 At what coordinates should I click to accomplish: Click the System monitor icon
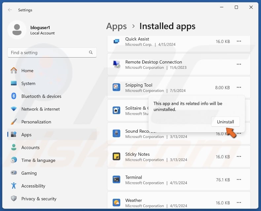14,83
